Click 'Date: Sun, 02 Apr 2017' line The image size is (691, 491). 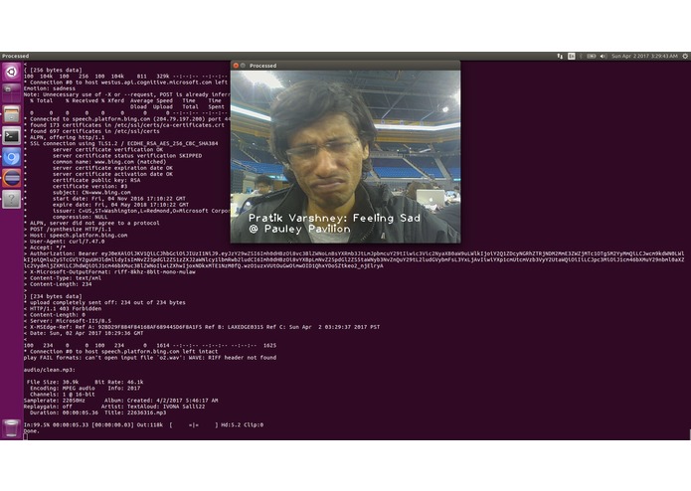tap(84, 333)
